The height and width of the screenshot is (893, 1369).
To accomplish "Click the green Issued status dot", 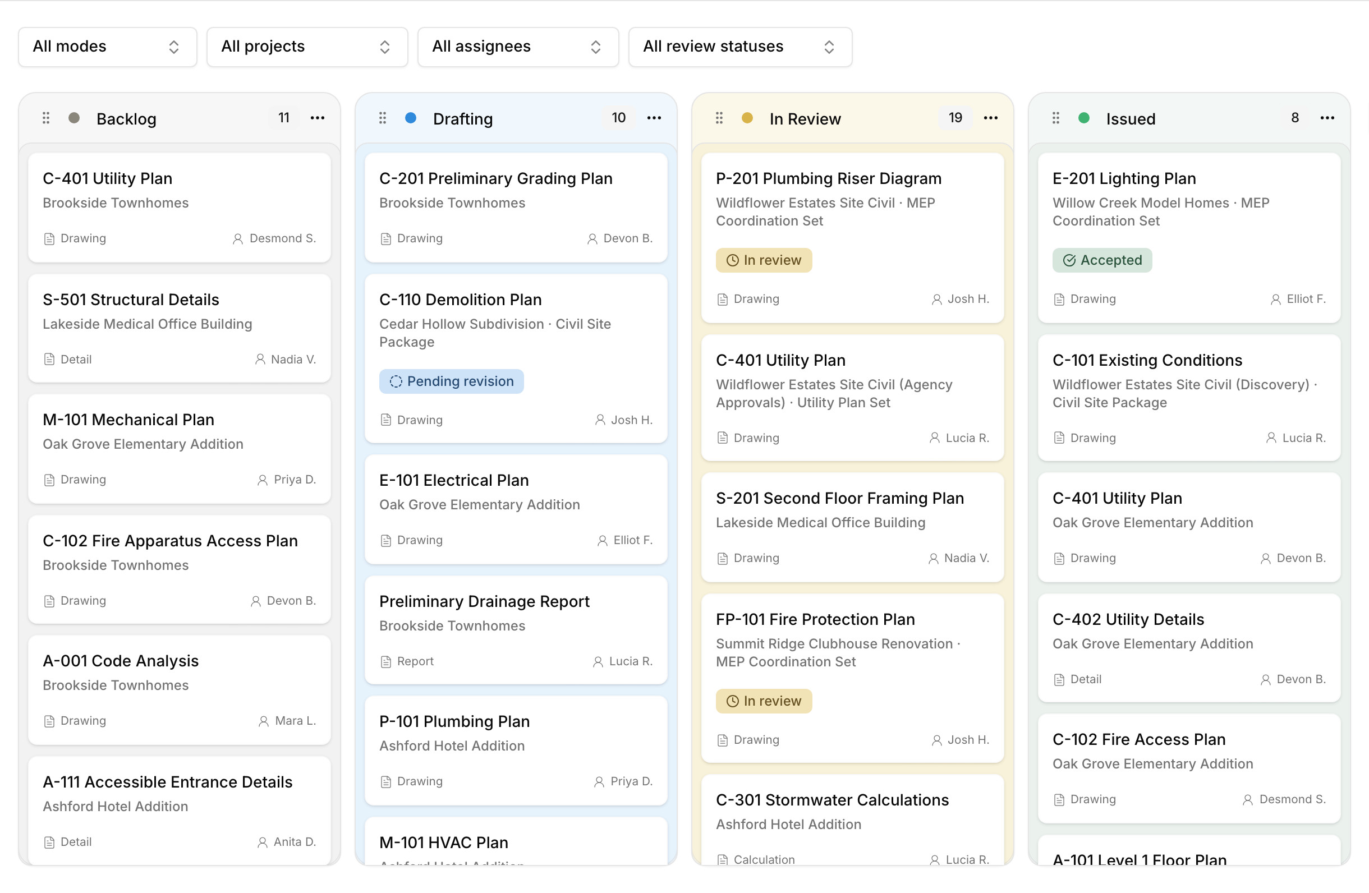I will tap(1083, 118).
